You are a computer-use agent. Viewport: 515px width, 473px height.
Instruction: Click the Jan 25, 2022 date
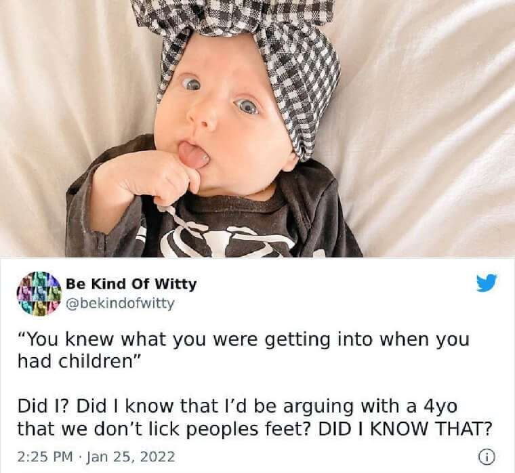[x=130, y=457]
